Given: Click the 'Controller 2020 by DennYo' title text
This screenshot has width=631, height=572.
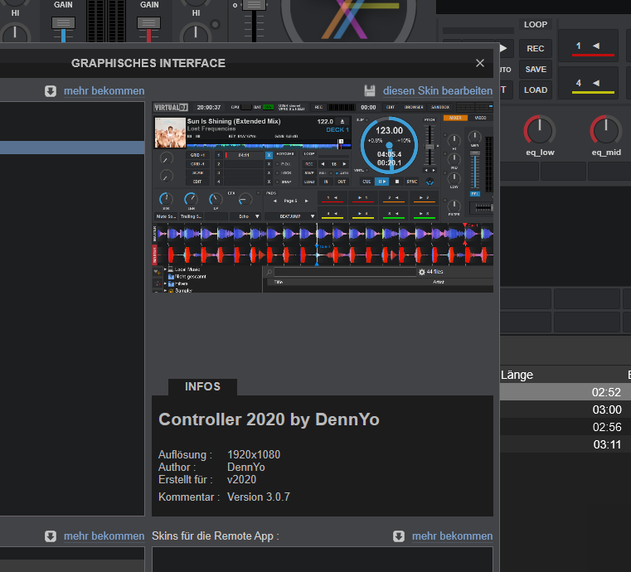Looking at the screenshot, I should (269, 419).
